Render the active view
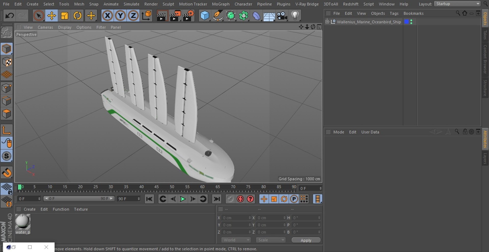489x252 pixels. click(162, 16)
